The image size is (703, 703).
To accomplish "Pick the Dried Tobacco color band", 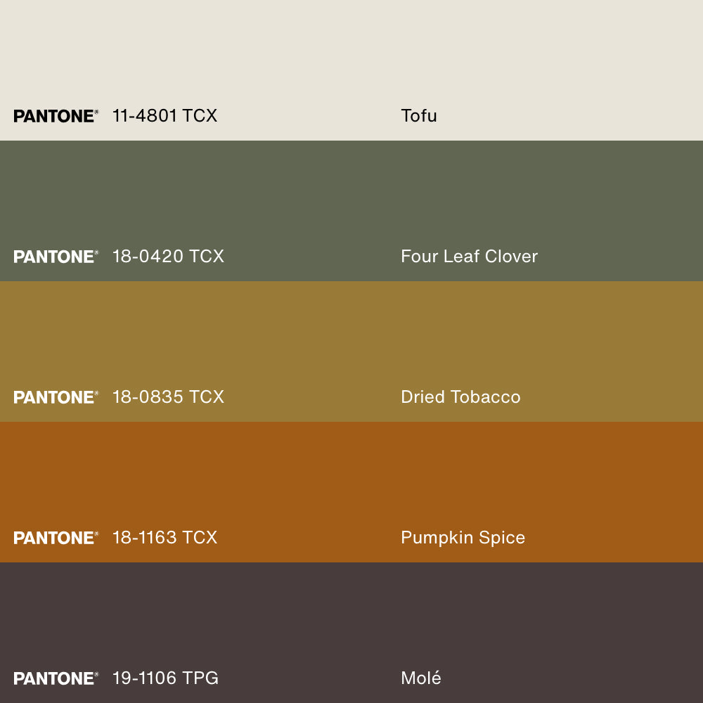I will click(351, 351).
